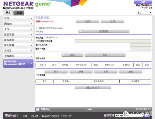
Task: Expand help center with the up arrow
Action: 90,109
